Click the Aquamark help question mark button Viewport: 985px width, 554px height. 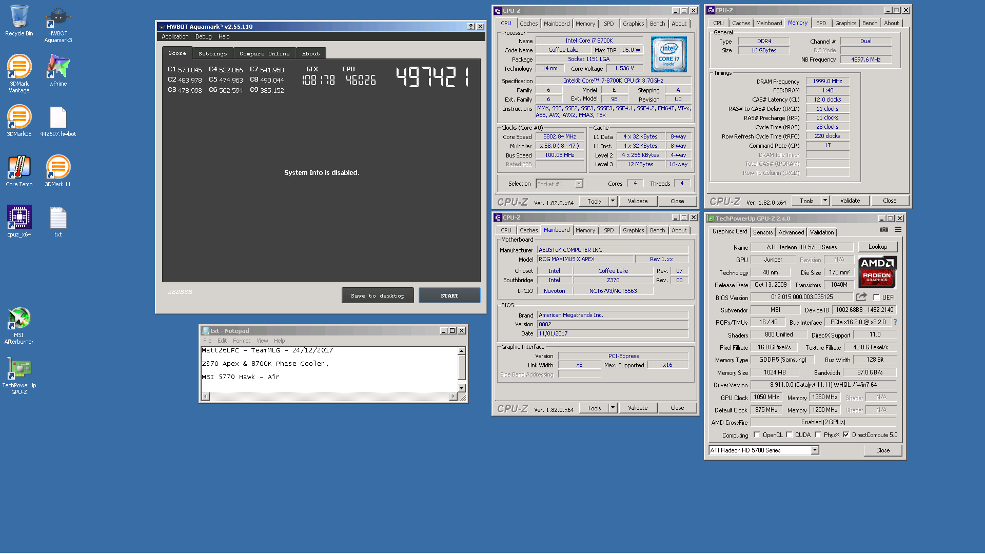click(471, 27)
